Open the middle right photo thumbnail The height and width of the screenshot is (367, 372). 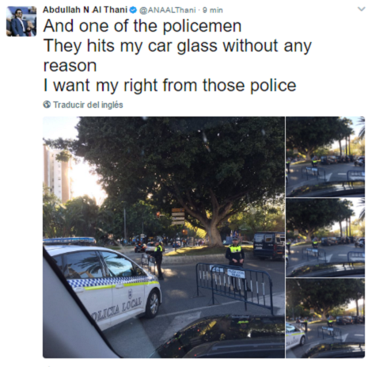coord(325,238)
